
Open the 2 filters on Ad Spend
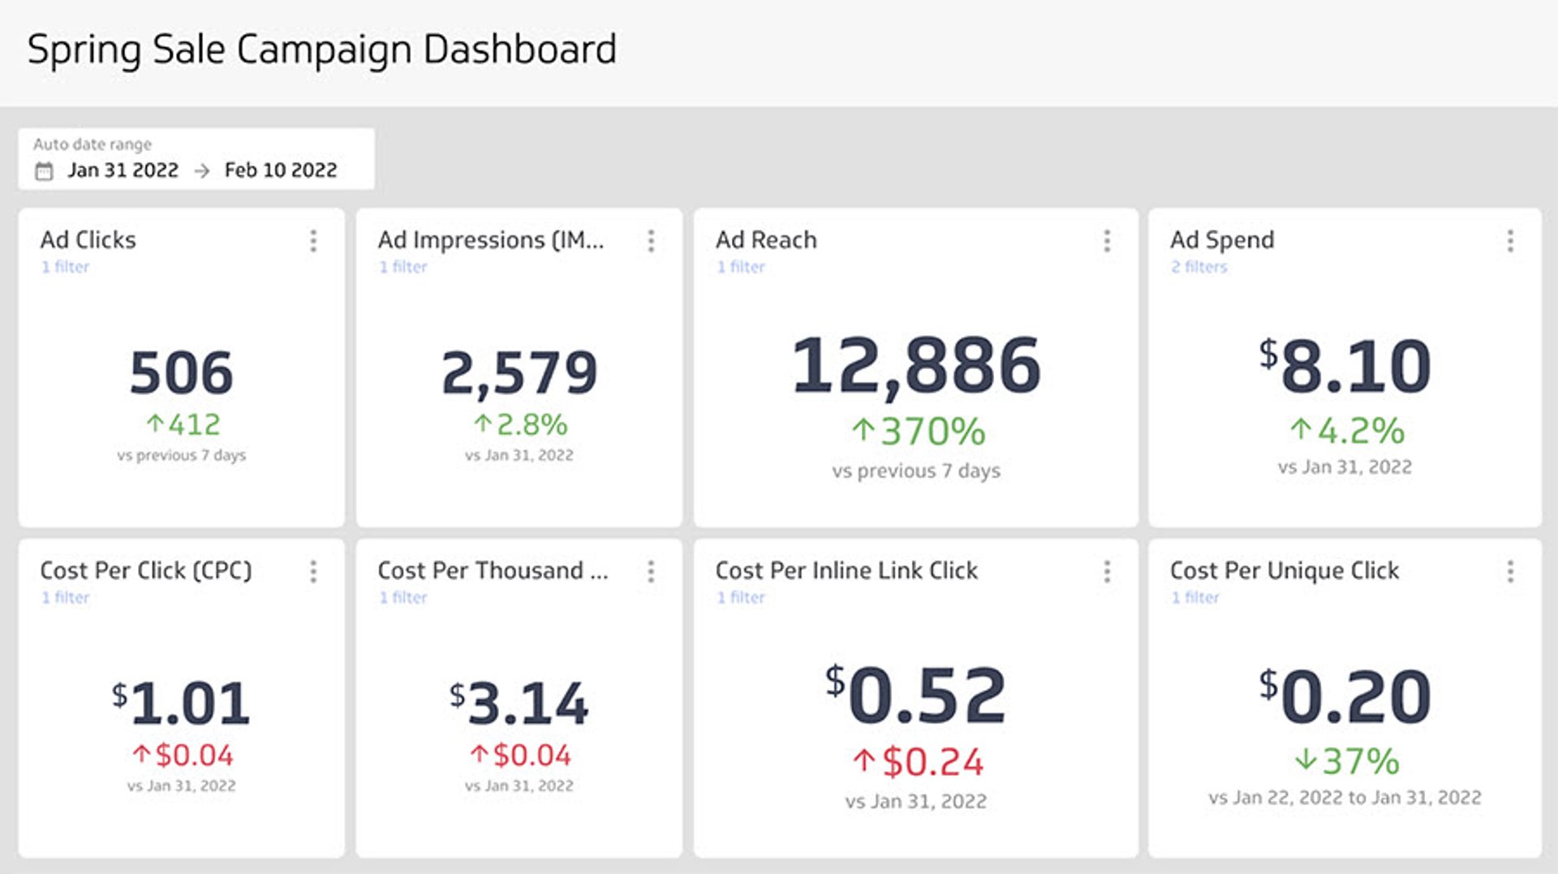(x=1198, y=267)
